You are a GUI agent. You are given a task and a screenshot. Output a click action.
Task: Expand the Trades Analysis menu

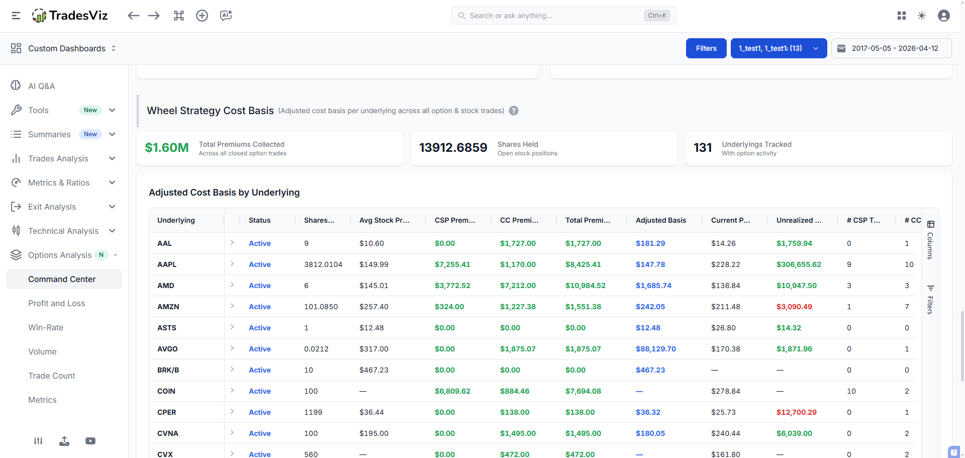tap(63, 158)
